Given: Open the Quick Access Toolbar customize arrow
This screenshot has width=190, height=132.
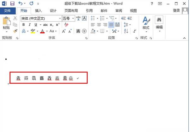Looking at the screenshot, I should [38, 4].
